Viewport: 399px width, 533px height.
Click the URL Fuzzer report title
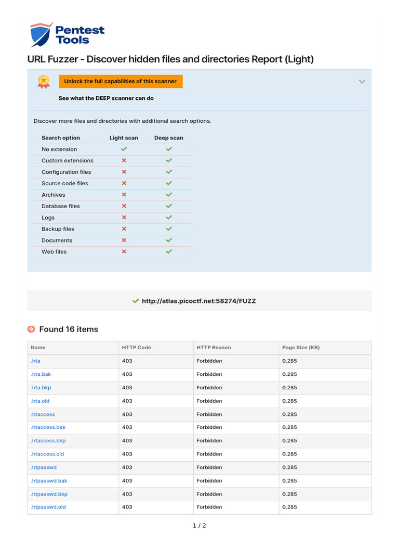coord(170,59)
